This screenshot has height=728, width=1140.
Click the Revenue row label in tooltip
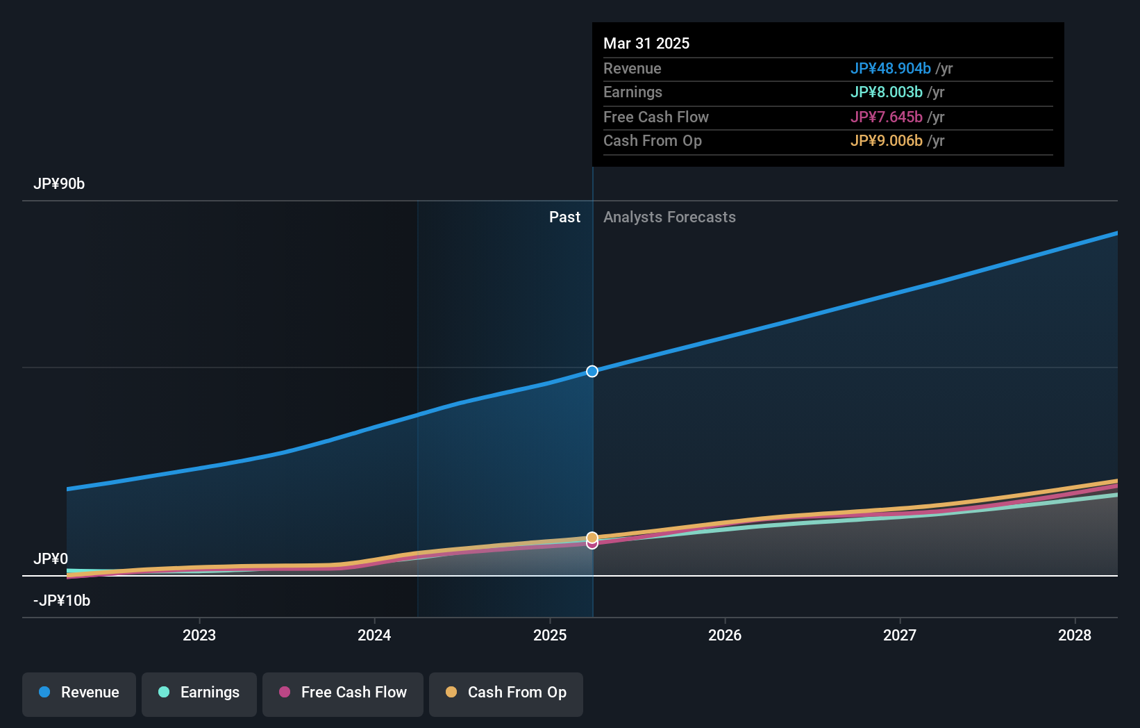[x=632, y=69]
